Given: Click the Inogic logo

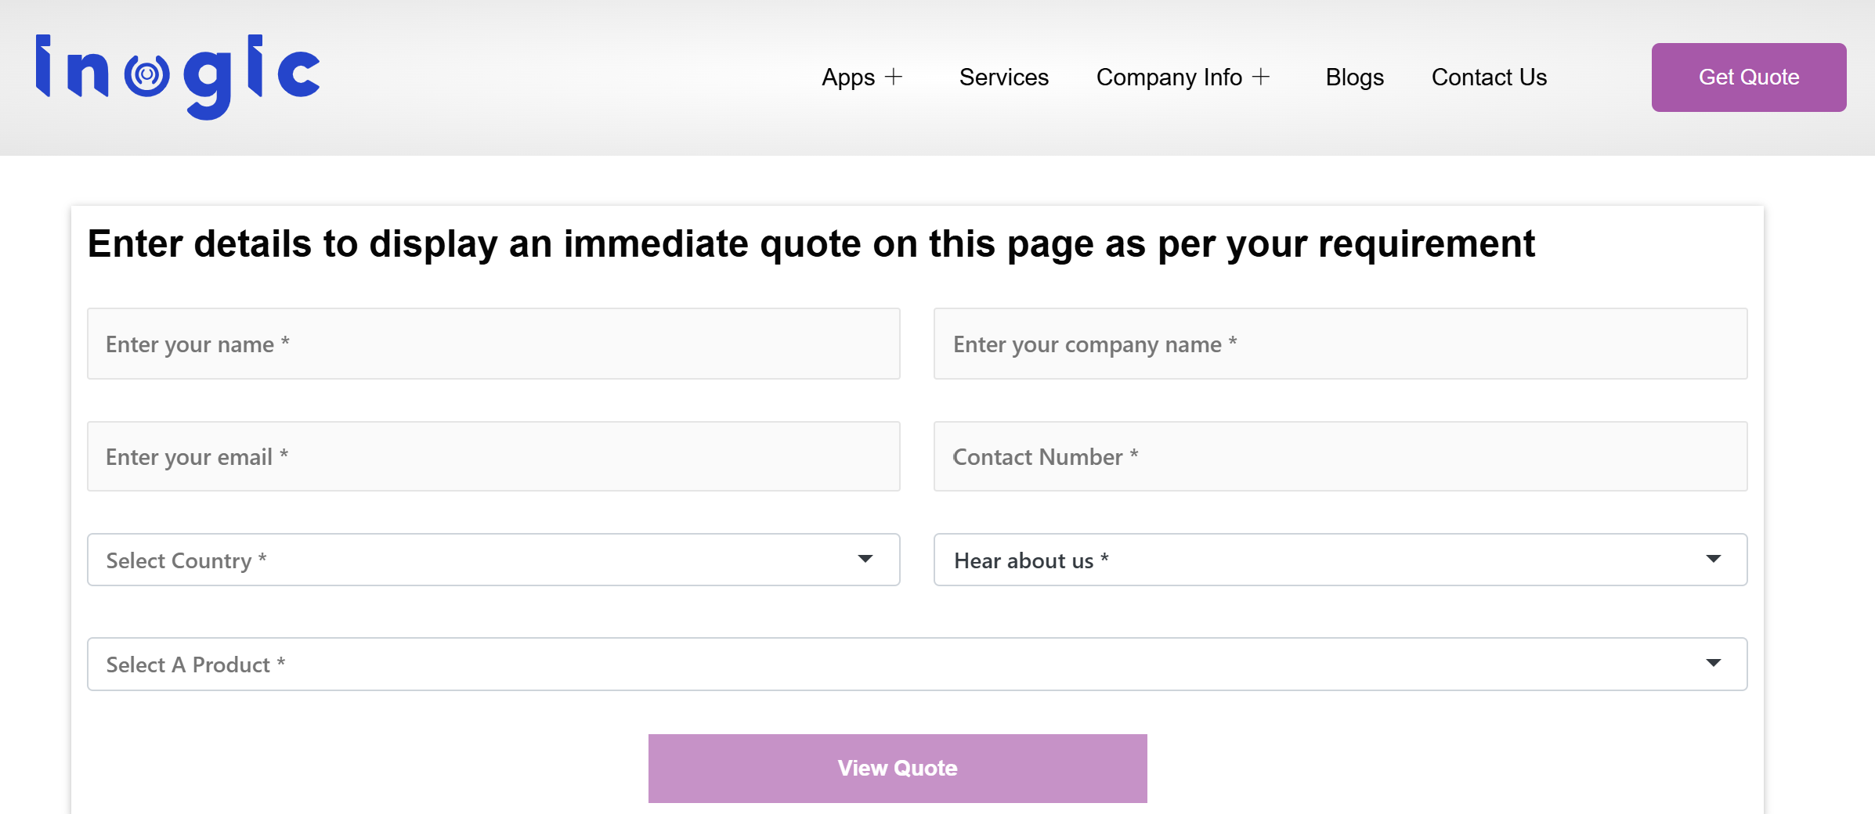Looking at the screenshot, I should [175, 76].
